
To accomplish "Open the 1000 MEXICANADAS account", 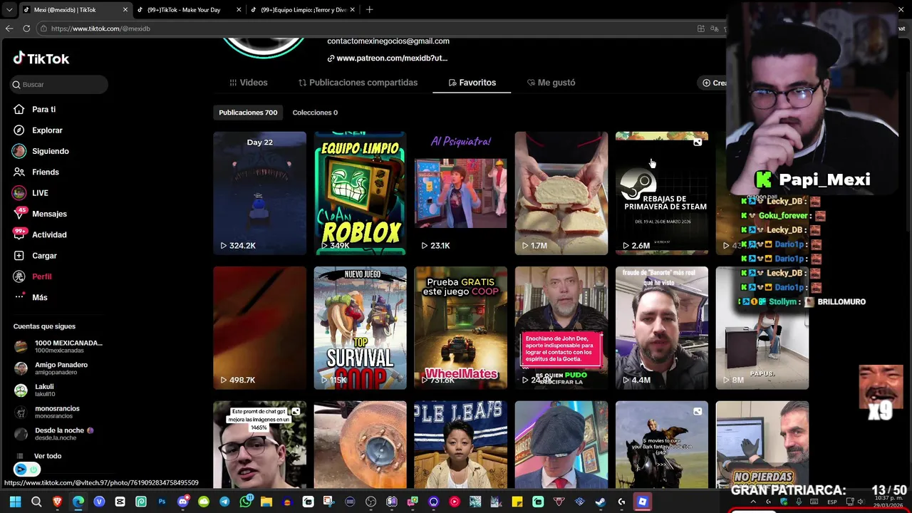I will point(58,346).
